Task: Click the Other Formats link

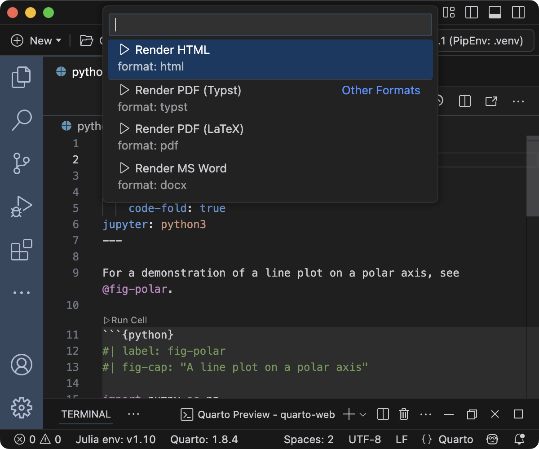Action: [x=381, y=90]
